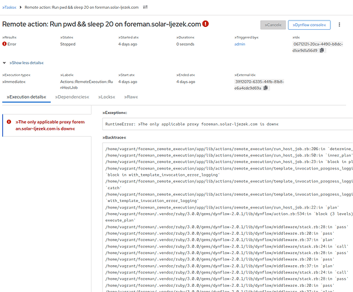The width and height of the screenshot is (353, 292).
Task: Click backtrace line run_host_job.rb:22 plan
Action: pos(222,207)
